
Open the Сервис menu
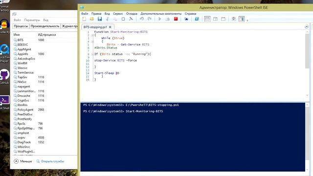pos(118,14)
